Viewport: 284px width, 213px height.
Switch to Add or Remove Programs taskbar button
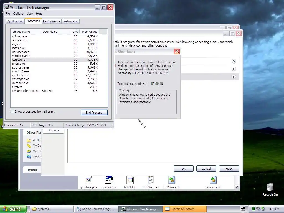pos(96,209)
